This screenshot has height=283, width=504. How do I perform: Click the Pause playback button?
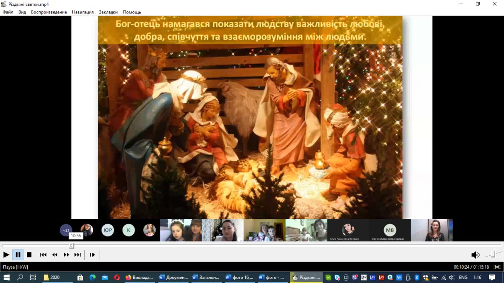[x=18, y=254]
